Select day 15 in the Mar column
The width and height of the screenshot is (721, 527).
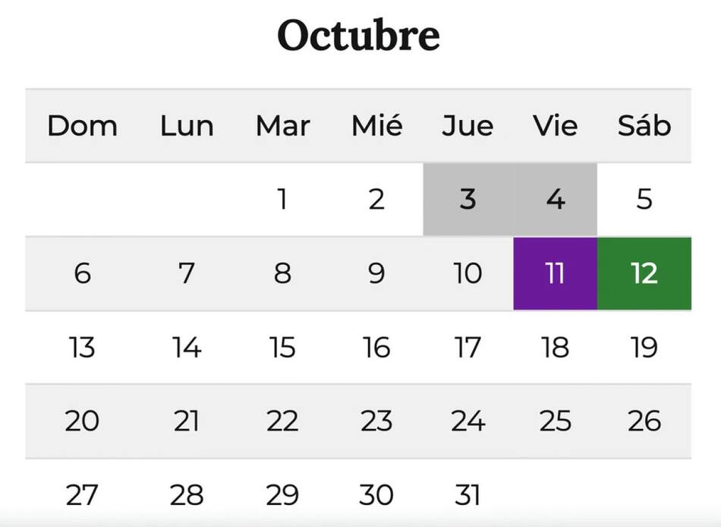pyautogui.click(x=282, y=347)
